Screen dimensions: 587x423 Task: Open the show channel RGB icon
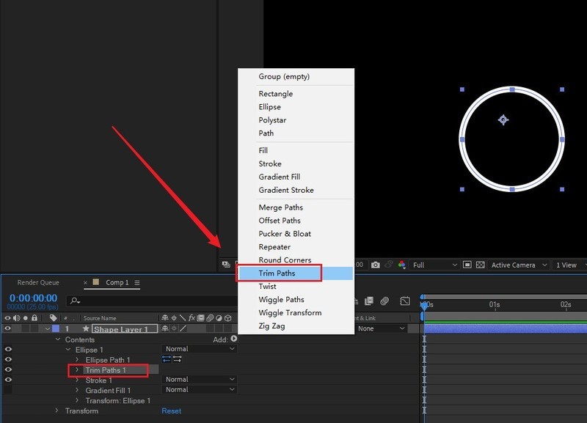(401, 265)
